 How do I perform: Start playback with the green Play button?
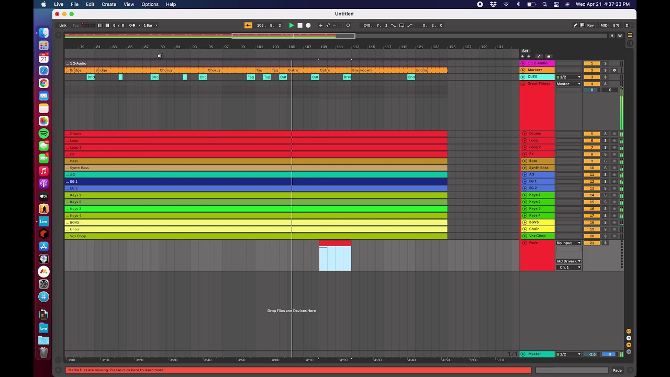tap(292, 25)
